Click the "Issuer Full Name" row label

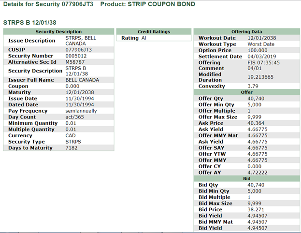tap(31, 80)
